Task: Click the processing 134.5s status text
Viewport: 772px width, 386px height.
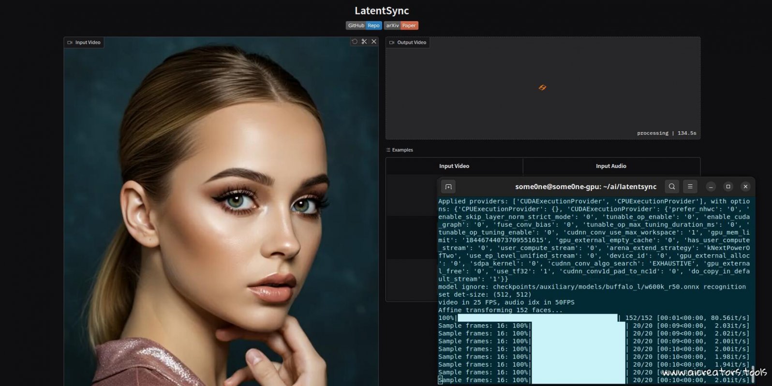Action: pos(667,133)
